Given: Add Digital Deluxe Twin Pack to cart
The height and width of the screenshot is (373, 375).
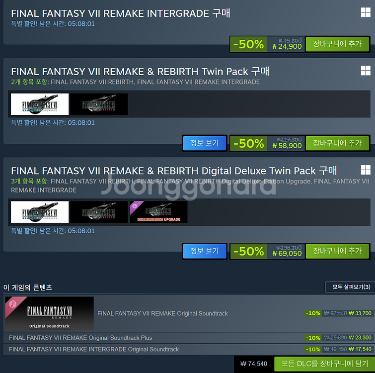Looking at the screenshot, I should [337, 251].
